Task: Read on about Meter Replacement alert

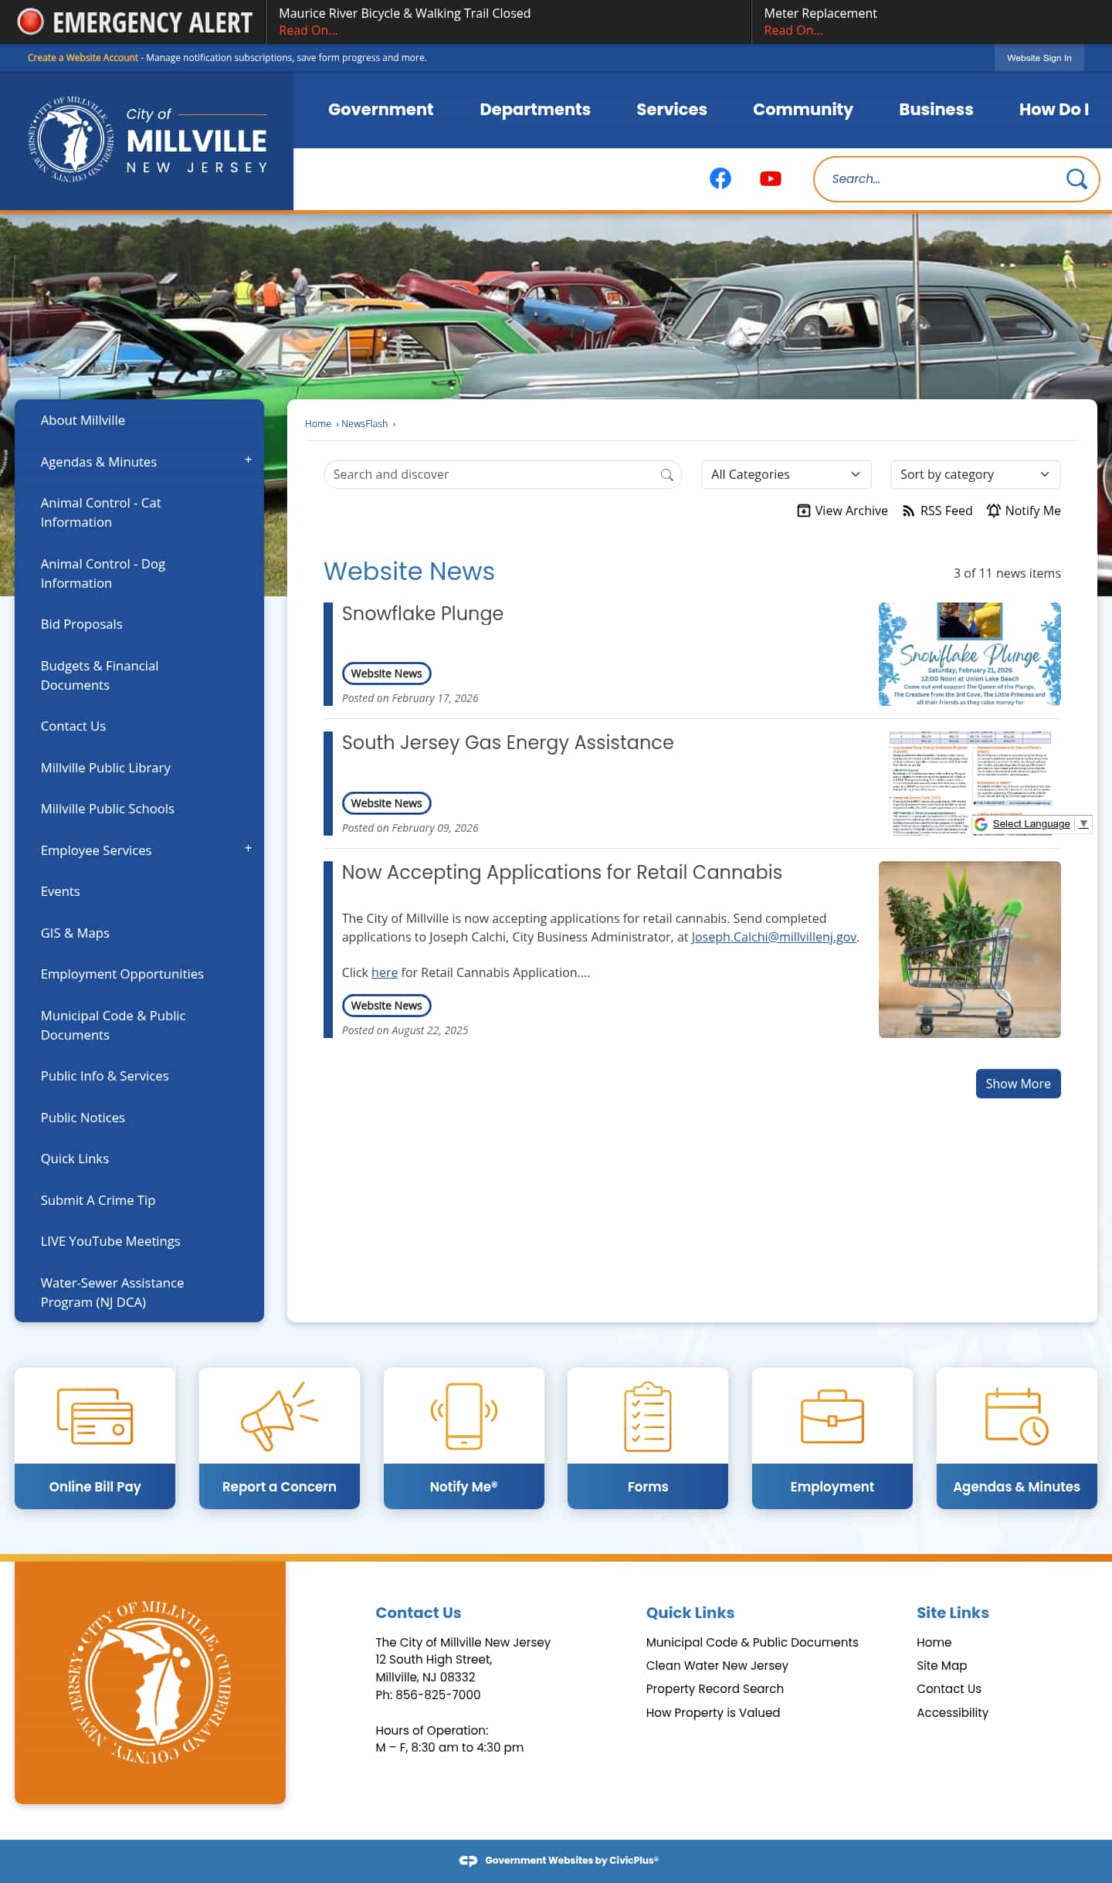Action: pos(793,30)
